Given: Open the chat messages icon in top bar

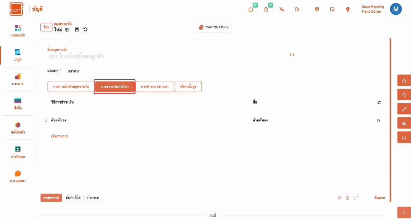Looking at the screenshot, I should tap(251, 9).
